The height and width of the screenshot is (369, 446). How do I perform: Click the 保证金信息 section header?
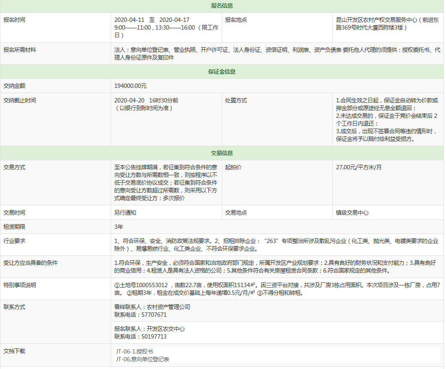coord(222,72)
